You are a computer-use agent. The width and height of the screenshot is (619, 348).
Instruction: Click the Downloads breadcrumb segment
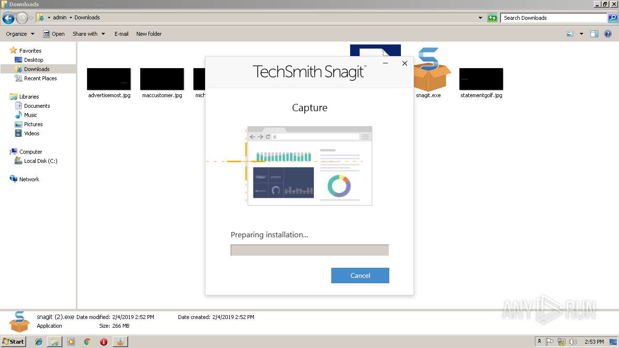point(87,17)
